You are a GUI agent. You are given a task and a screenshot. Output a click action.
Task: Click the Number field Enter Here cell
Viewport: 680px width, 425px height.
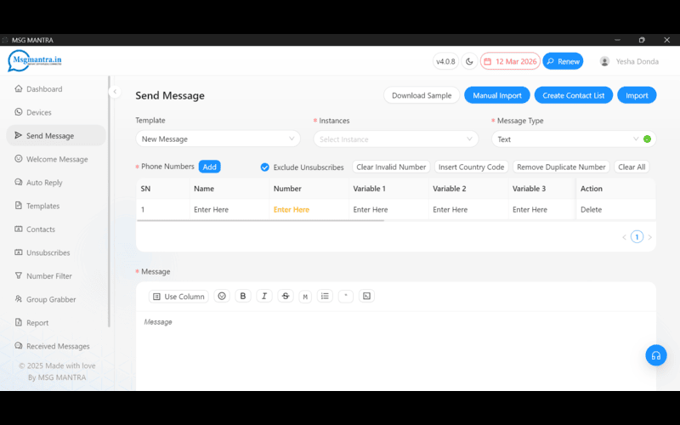tap(292, 209)
